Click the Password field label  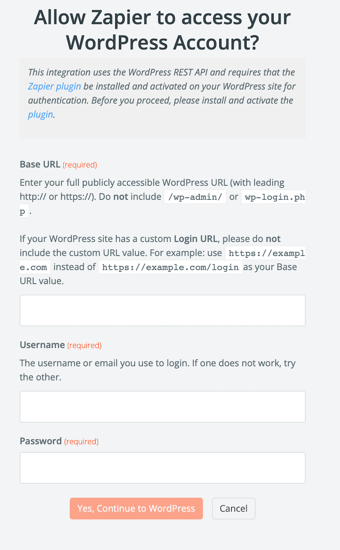pos(41,441)
